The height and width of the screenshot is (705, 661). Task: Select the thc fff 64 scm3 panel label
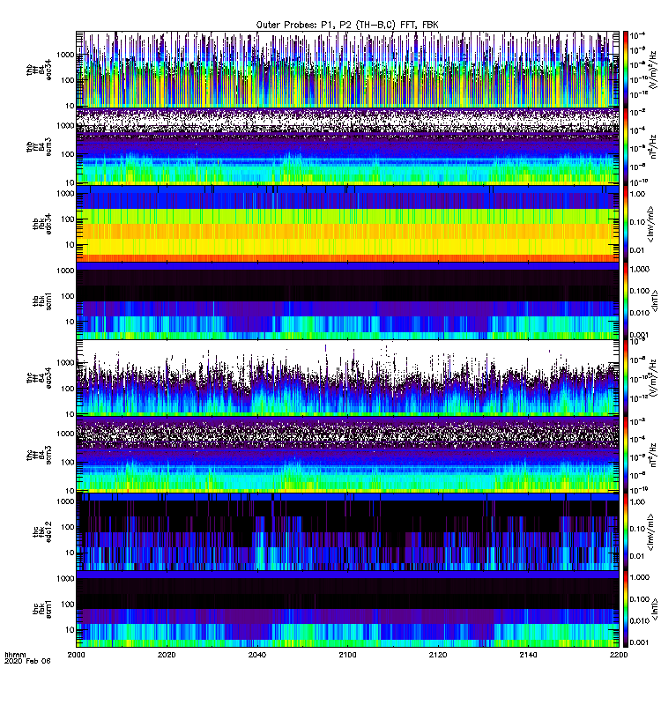[39, 455]
